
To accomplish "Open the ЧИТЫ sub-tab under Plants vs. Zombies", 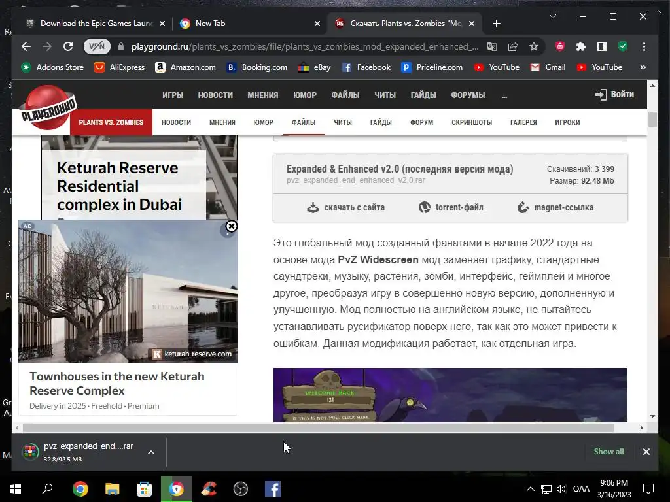I will coord(343,122).
